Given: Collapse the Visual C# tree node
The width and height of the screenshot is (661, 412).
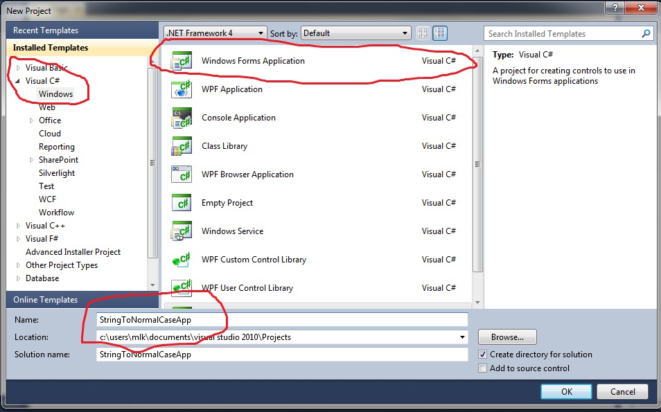Looking at the screenshot, I should pos(18,81).
